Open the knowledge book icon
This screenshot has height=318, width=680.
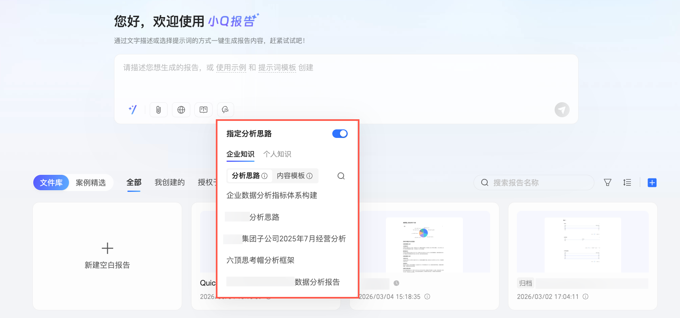204,110
